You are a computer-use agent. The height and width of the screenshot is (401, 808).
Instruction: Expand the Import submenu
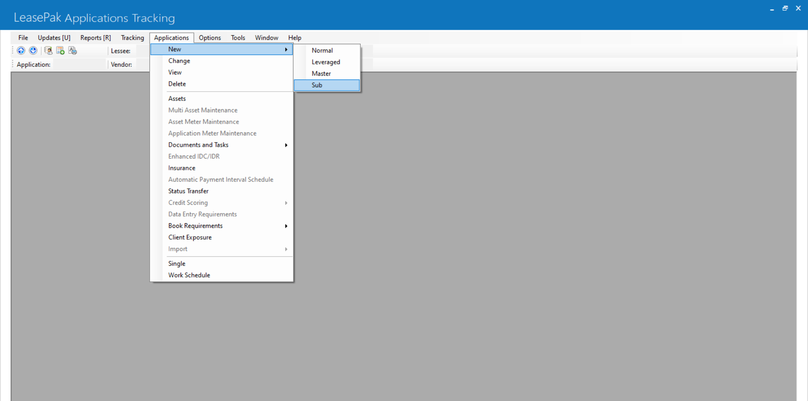tap(222, 249)
